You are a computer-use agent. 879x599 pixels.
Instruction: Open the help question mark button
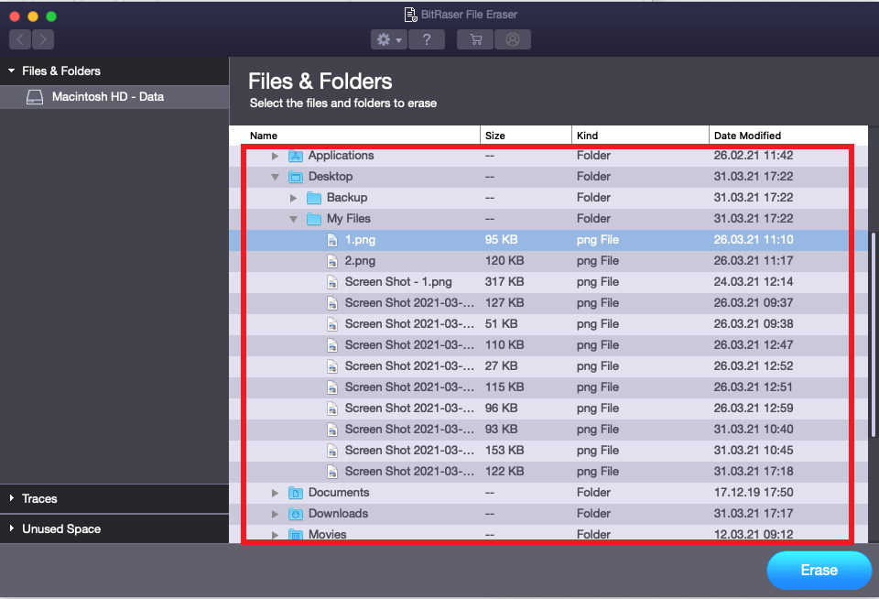click(427, 39)
